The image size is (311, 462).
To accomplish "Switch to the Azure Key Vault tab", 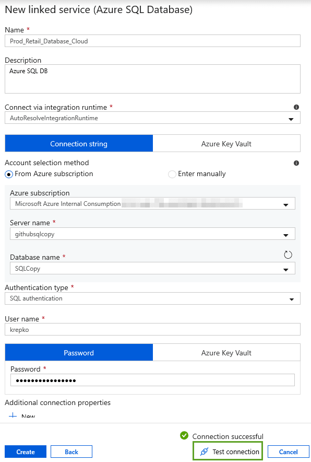I will [x=226, y=143].
